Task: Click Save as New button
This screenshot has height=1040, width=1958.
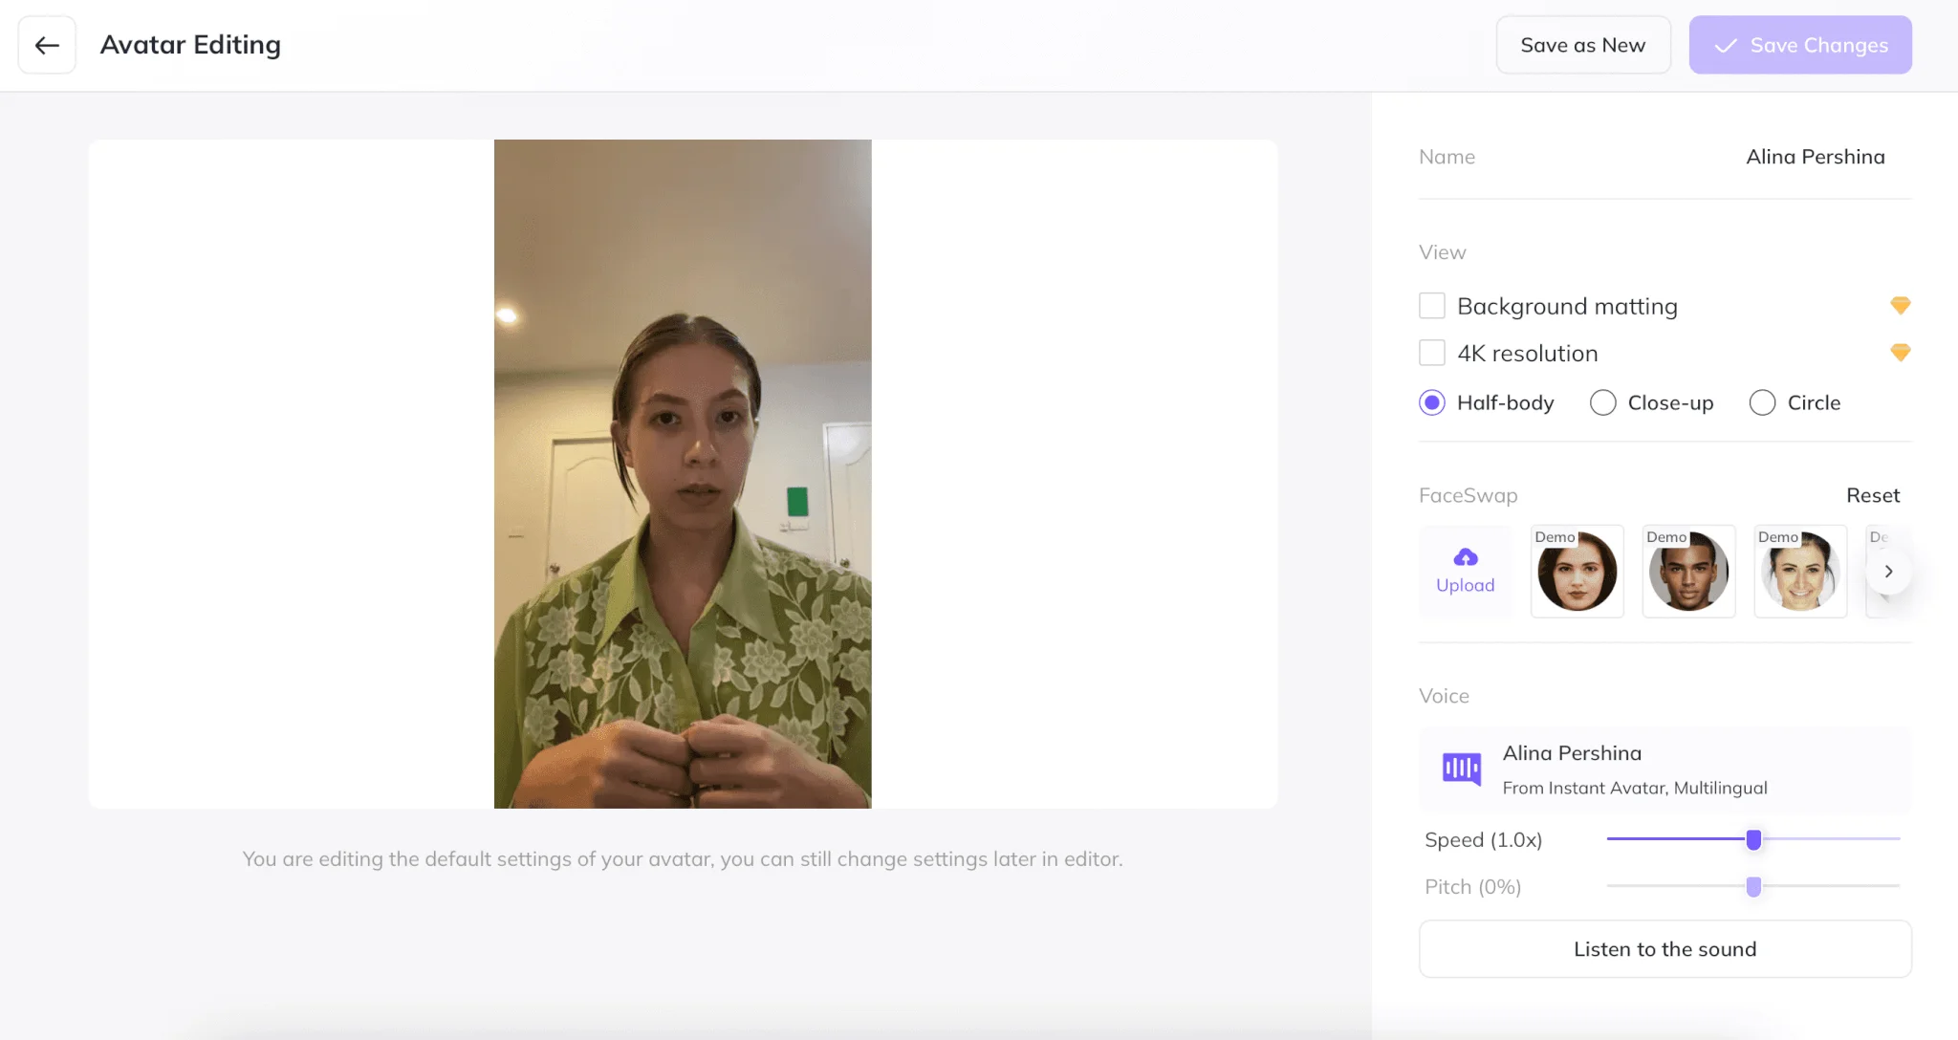Action: [1582, 45]
